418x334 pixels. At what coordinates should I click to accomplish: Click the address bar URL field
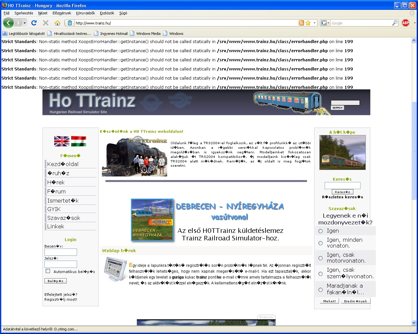point(186,23)
